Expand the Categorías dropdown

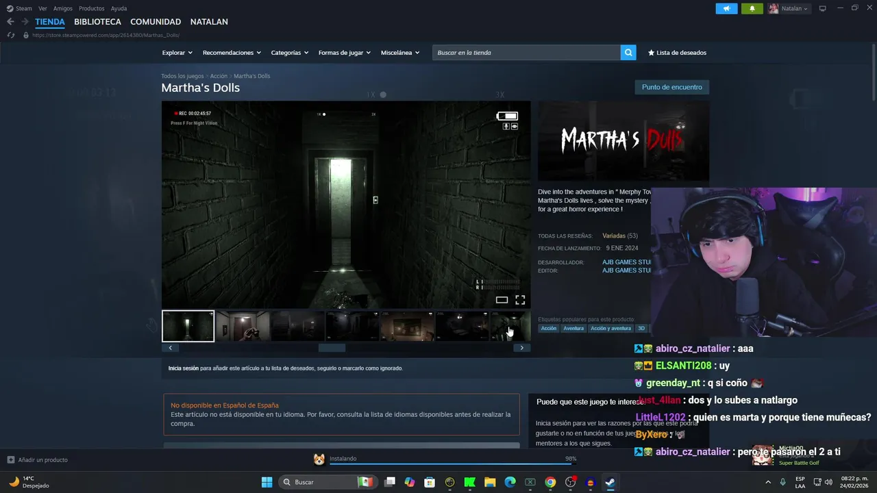(x=289, y=53)
